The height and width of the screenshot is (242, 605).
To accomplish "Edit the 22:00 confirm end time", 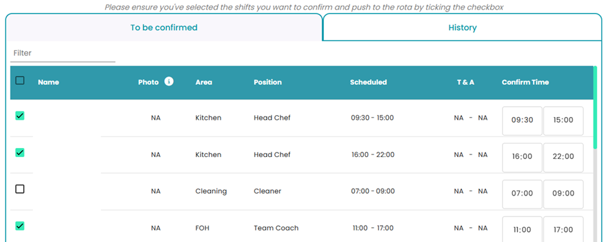I will coord(563,157).
